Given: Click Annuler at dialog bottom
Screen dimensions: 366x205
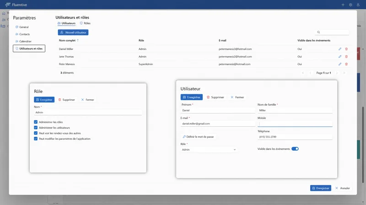Looking at the screenshot, I should pyautogui.click(x=342, y=188).
